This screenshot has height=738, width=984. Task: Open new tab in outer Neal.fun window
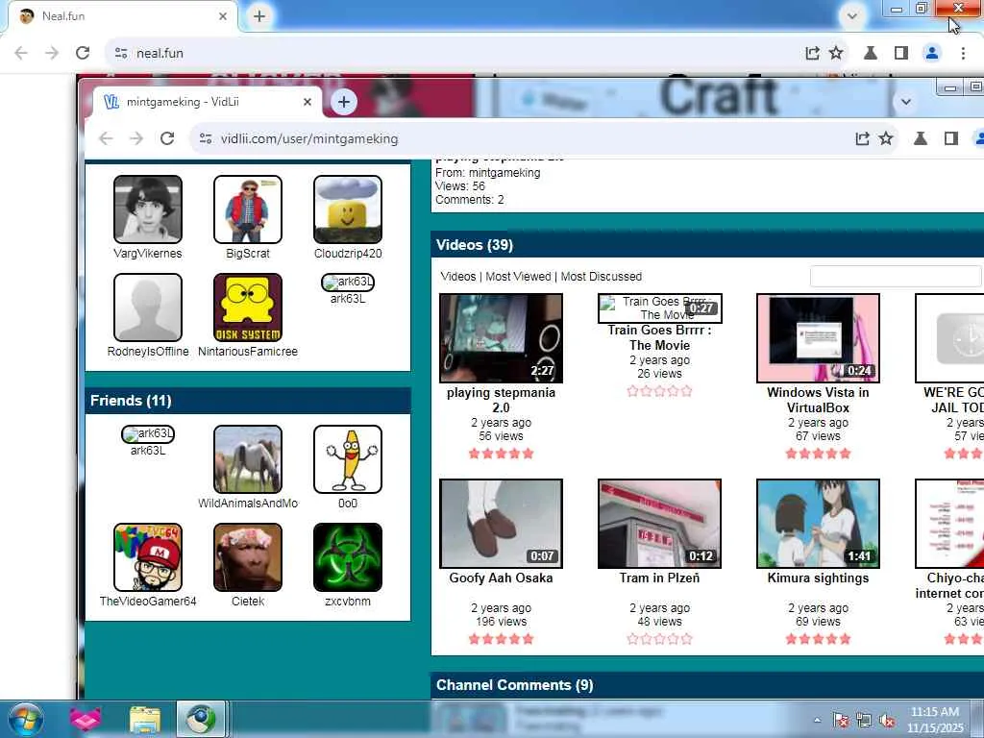pyautogui.click(x=259, y=16)
